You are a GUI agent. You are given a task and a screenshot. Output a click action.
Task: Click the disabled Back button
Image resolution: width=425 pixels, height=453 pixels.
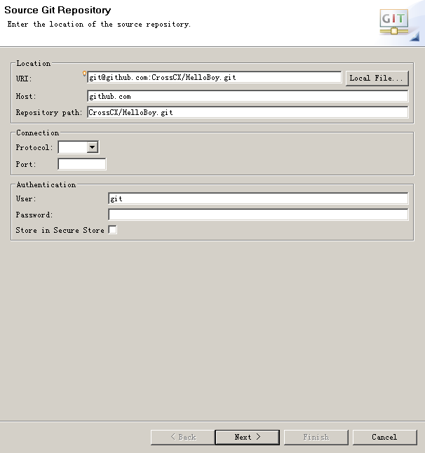(x=183, y=437)
